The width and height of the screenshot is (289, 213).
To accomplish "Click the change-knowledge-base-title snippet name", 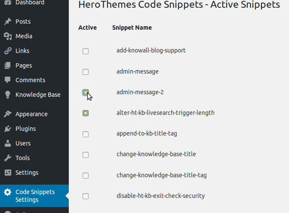I will [156, 154].
